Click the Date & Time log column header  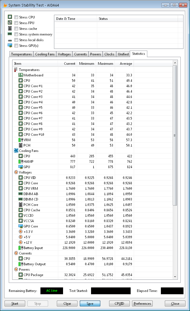76,19
